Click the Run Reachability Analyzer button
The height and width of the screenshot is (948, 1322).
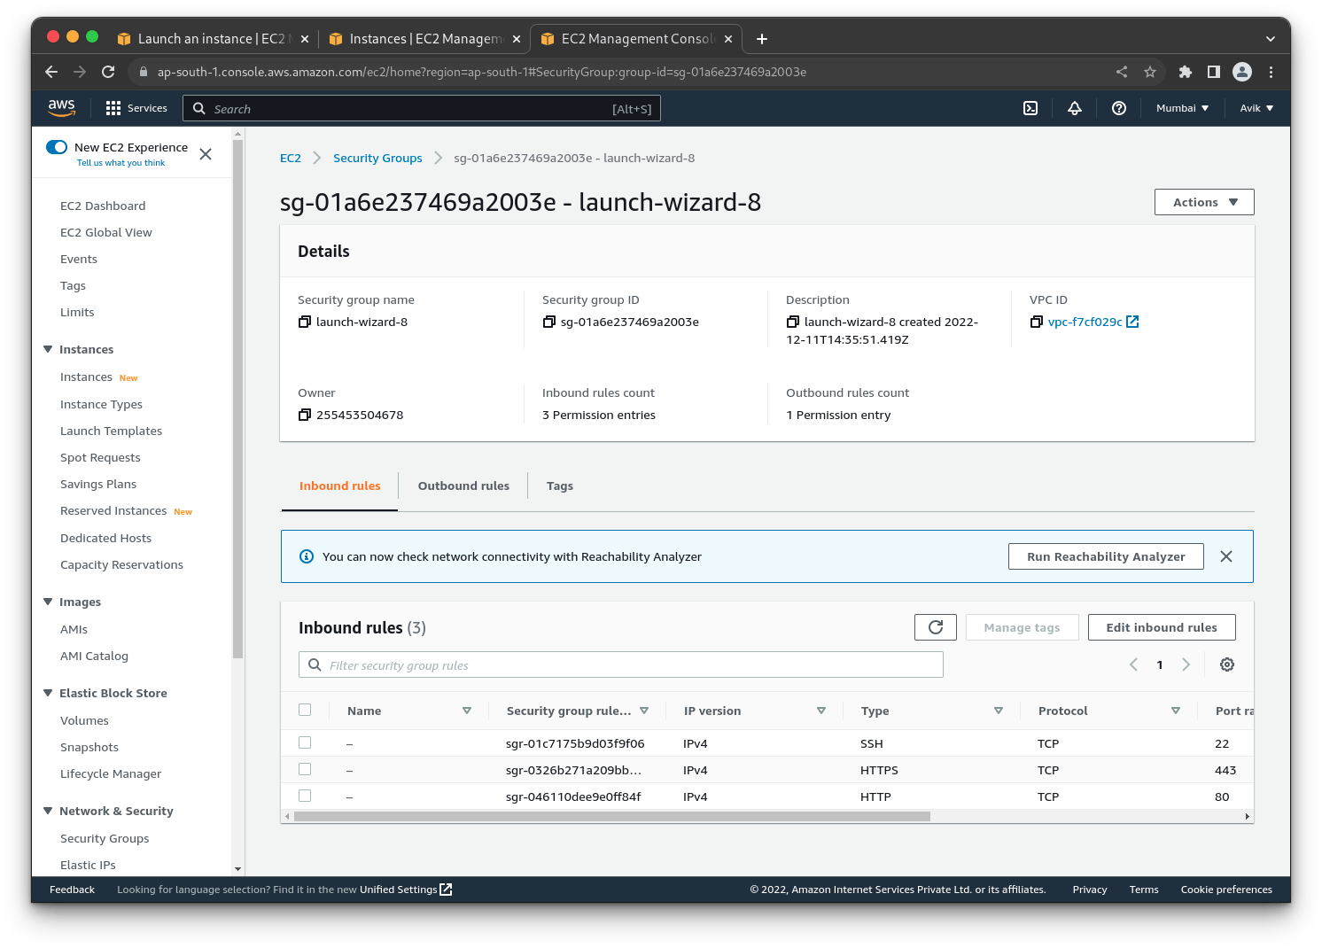(1105, 556)
